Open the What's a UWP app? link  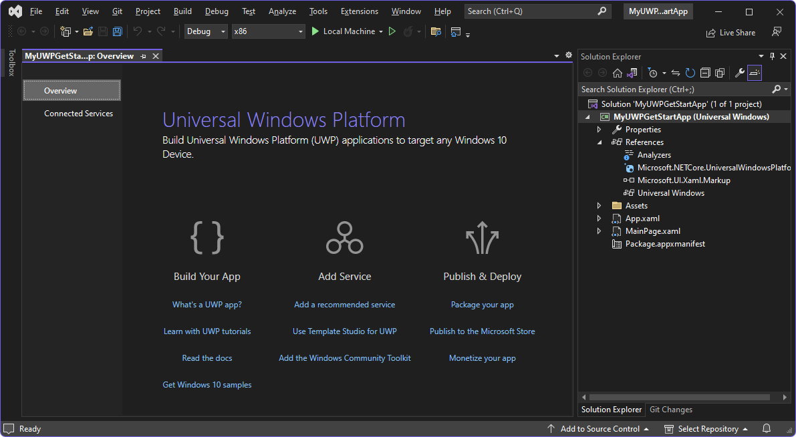pos(207,304)
